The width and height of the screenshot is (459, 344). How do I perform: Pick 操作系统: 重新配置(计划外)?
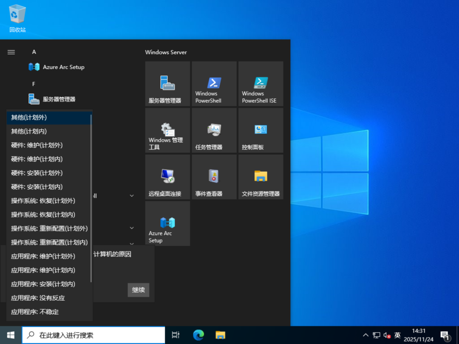click(49, 229)
